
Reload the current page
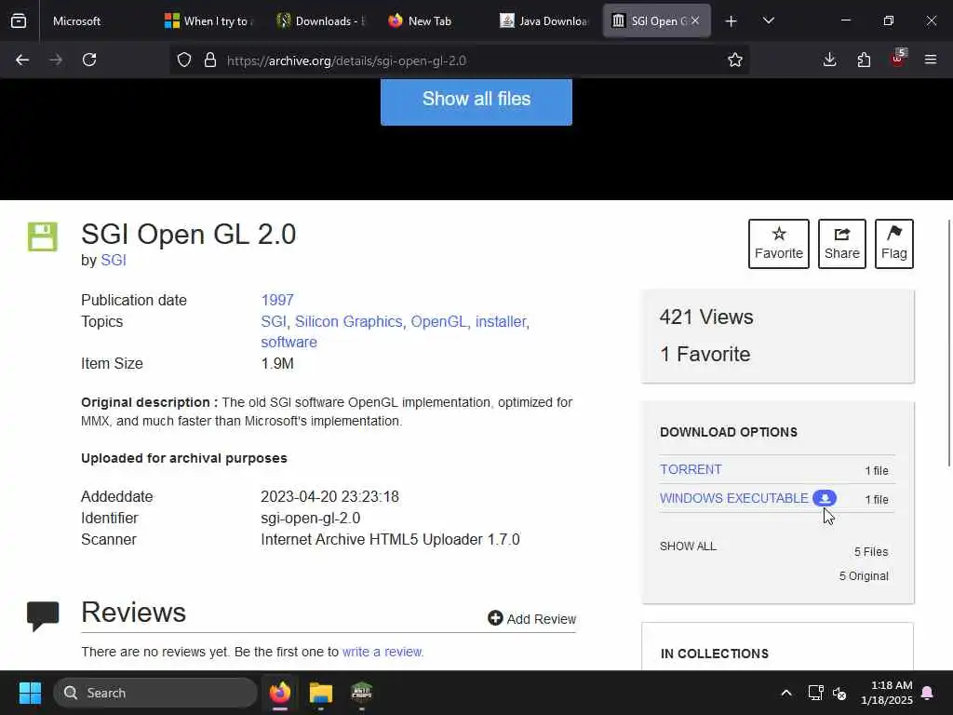(89, 61)
